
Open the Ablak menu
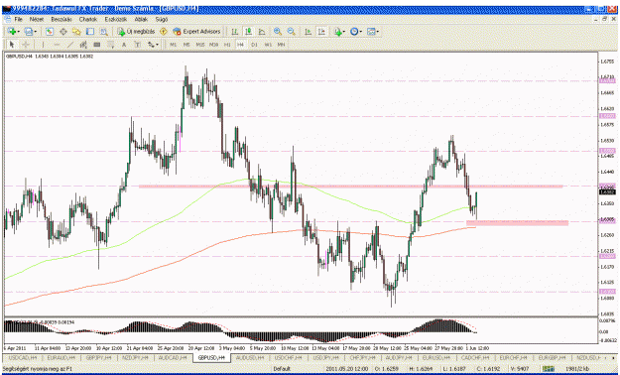pos(141,19)
